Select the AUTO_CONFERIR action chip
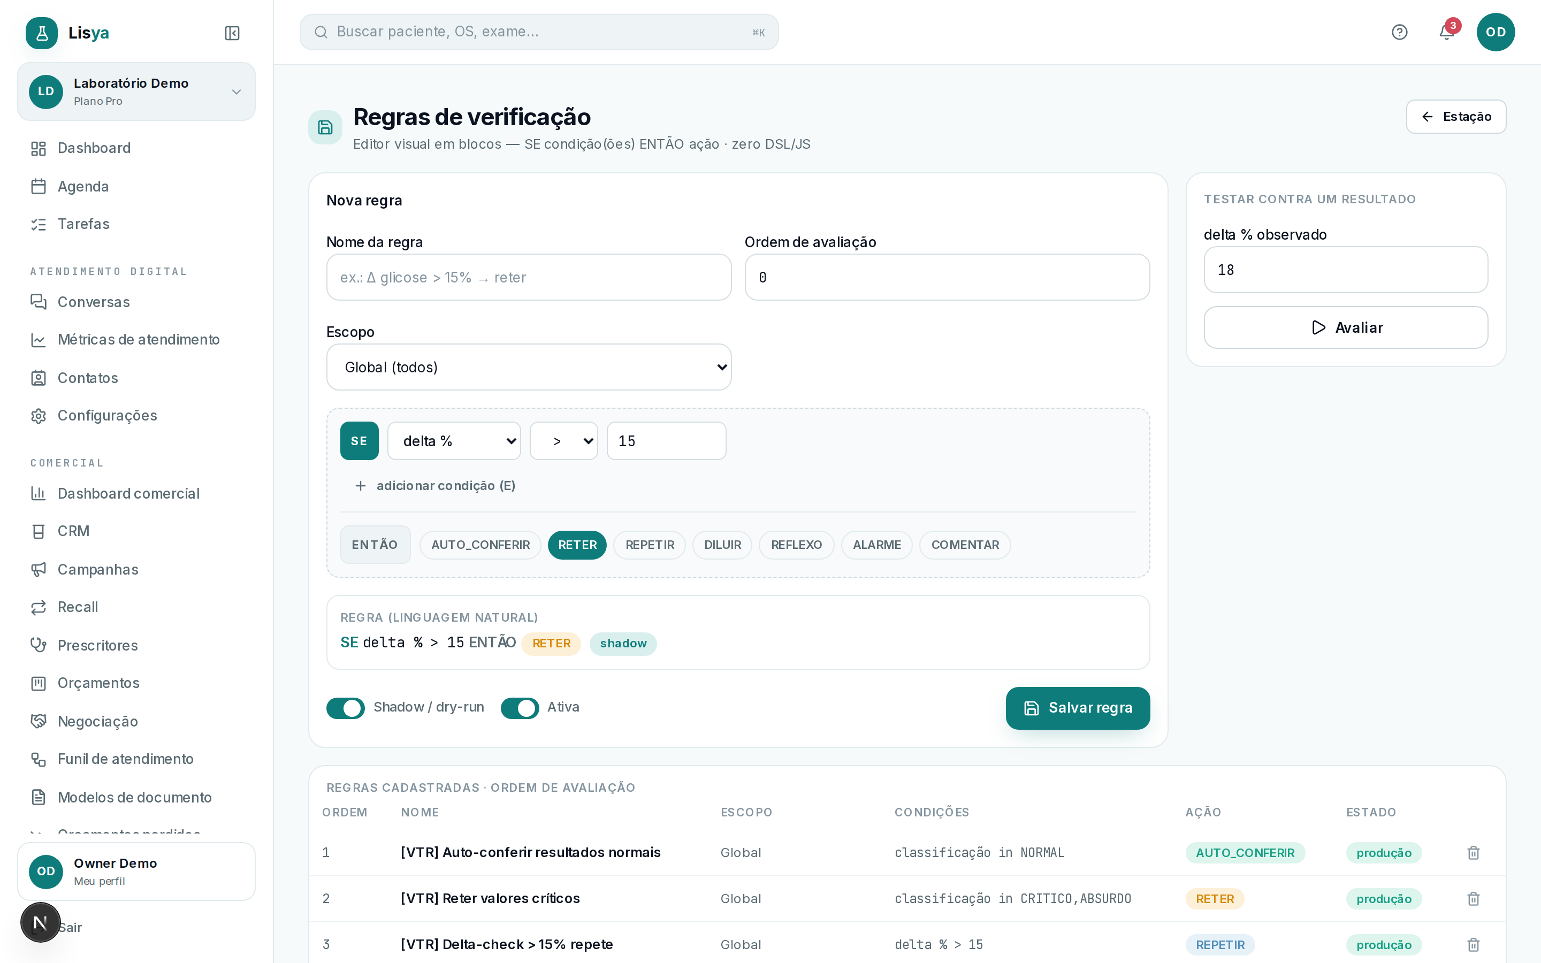 coord(480,545)
